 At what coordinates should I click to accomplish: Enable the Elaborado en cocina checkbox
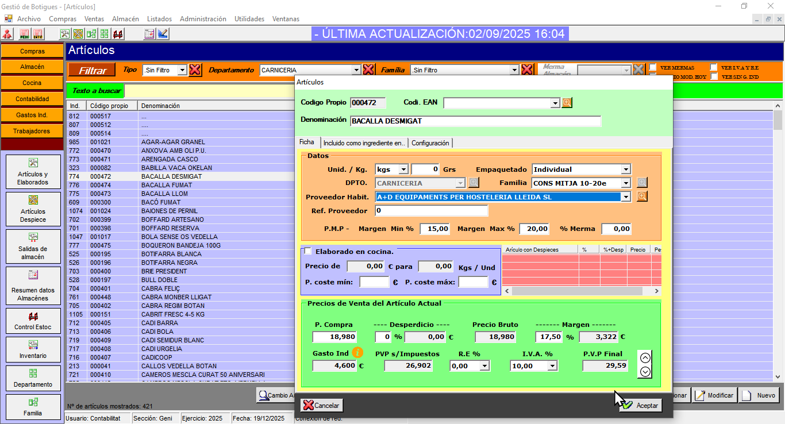[308, 251]
